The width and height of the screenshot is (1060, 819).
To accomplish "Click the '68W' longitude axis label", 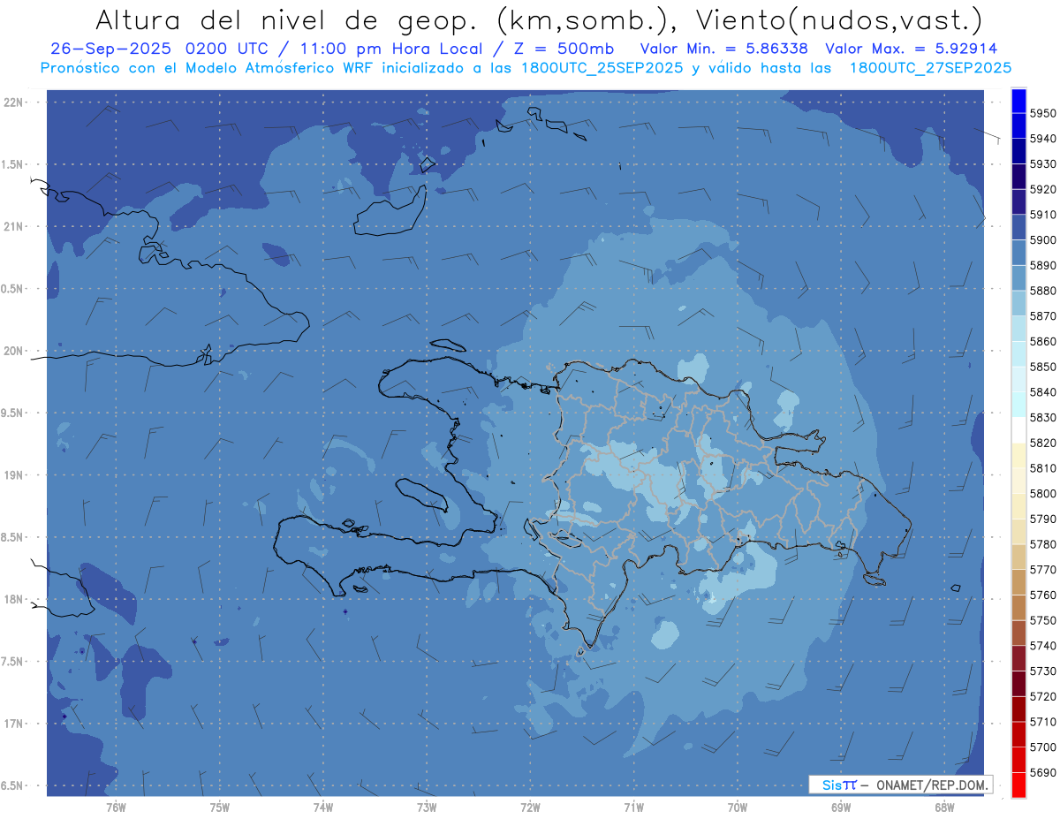I will 944,808.
